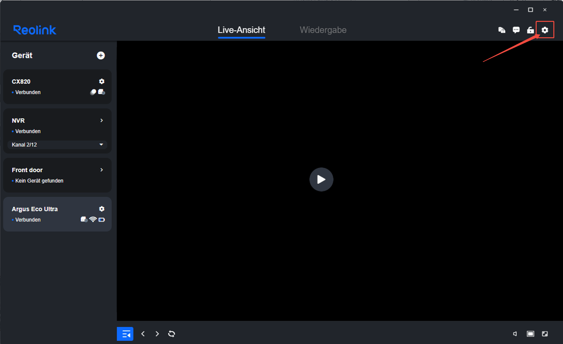Screen dimensions: 563x344
Task: Toggle the device list sidebar button
Action: click(125, 334)
